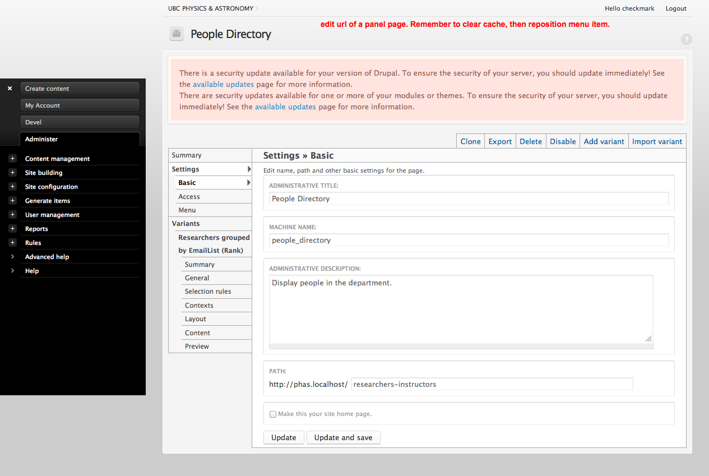The image size is (709, 476).
Task: Close the admin menu with X icon
Action: pyautogui.click(x=10, y=89)
